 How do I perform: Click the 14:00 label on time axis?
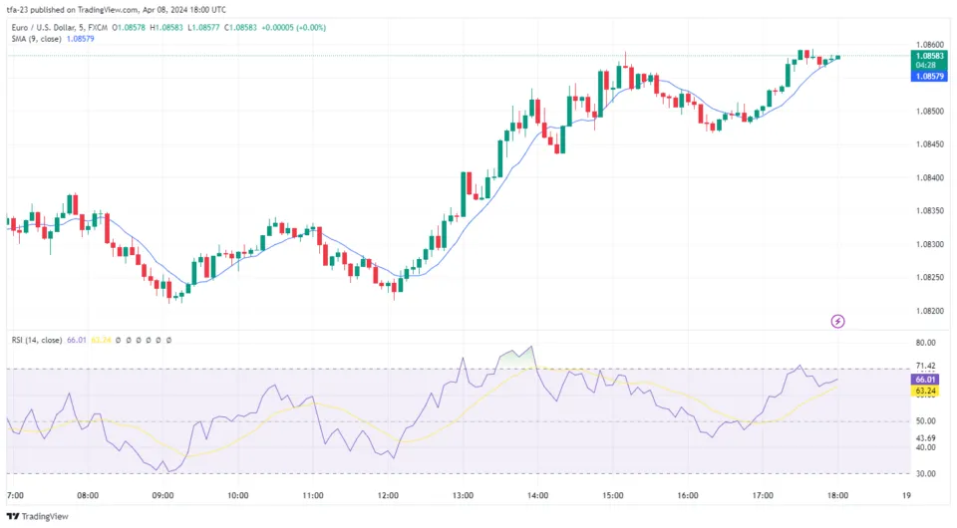tap(537, 495)
